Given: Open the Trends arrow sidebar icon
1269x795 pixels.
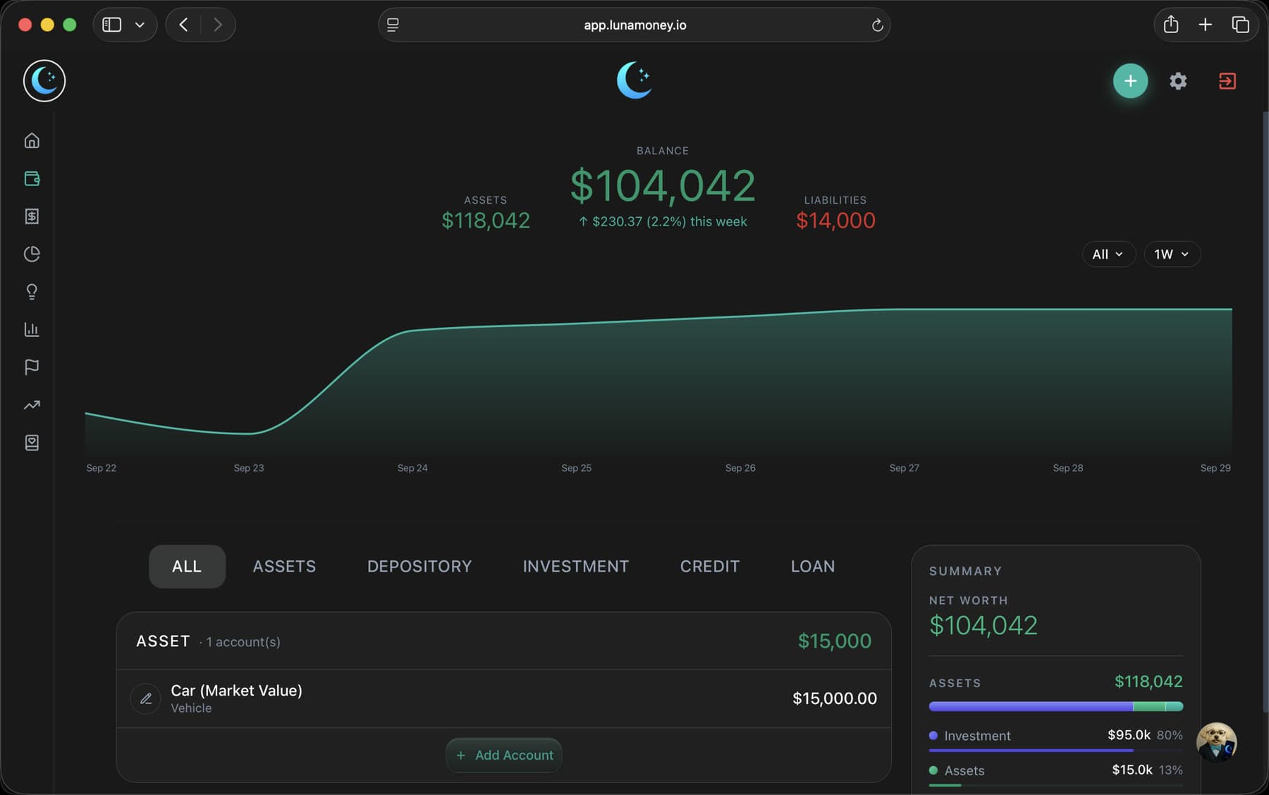Looking at the screenshot, I should 32,405.
